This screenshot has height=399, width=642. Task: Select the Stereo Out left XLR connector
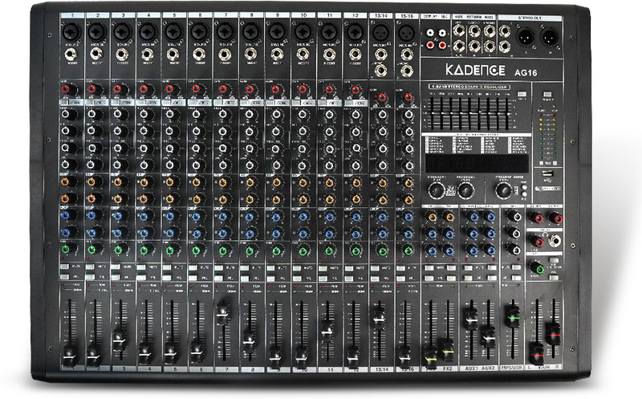click(526, 38)
